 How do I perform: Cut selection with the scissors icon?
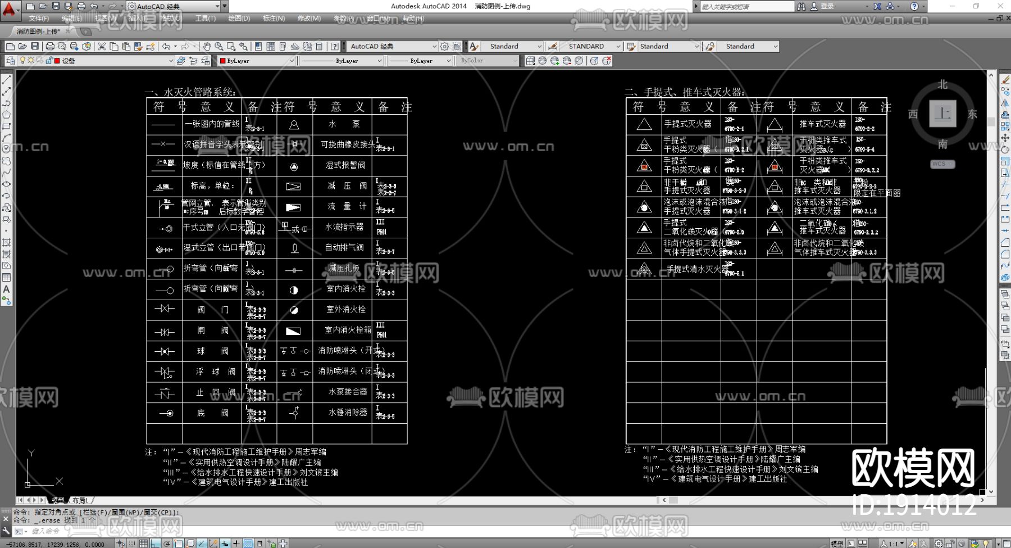102,46
